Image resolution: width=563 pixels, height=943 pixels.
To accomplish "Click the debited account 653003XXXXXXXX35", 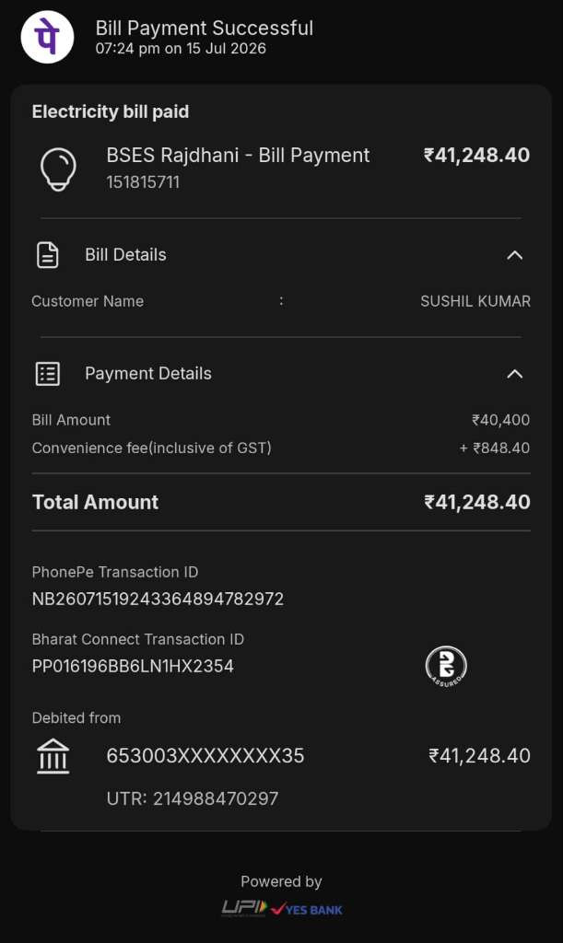I will pyautogui.click(x=205, y=756).
